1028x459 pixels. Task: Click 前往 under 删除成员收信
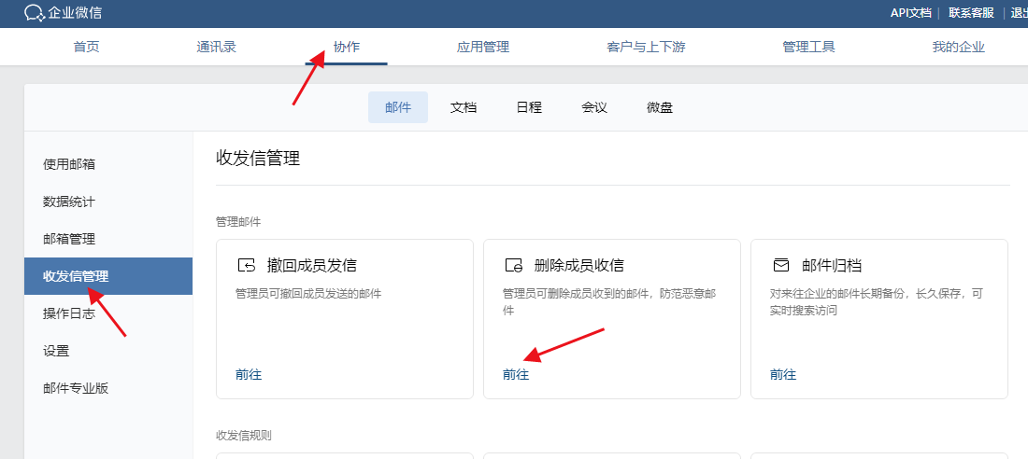(x=516, y=374)
